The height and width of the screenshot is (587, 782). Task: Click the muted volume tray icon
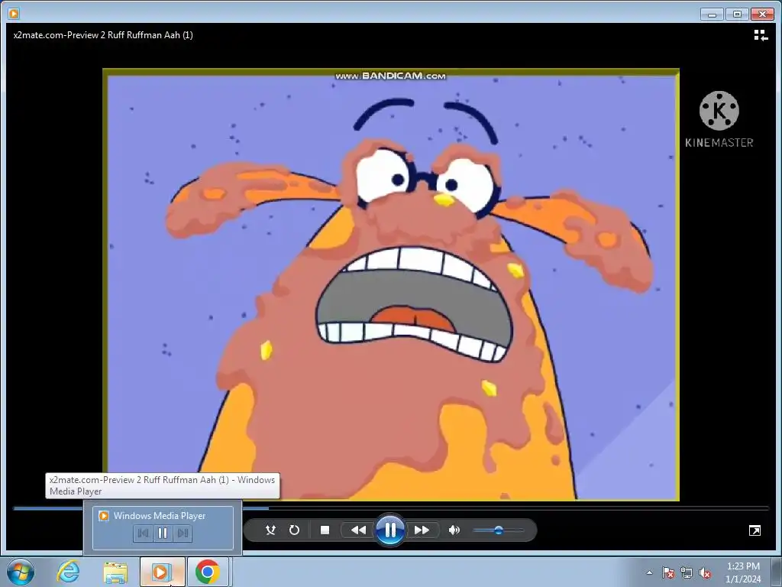(x=705, y=572)
